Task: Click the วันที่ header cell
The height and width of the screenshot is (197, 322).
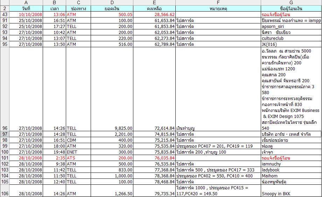Action: (x=26, y=9)
